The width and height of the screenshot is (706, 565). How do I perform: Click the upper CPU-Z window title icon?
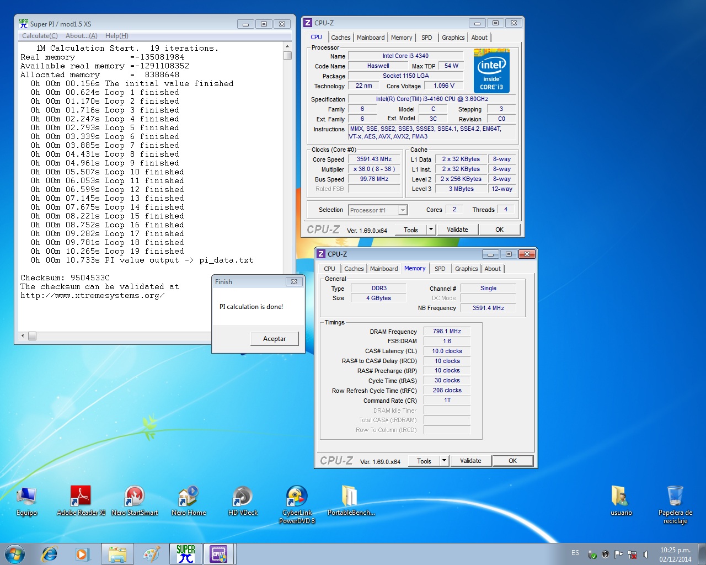pyautogui.click(x=308, y=23)
